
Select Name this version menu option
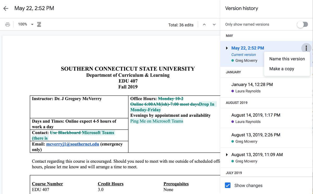pos(287,59)
